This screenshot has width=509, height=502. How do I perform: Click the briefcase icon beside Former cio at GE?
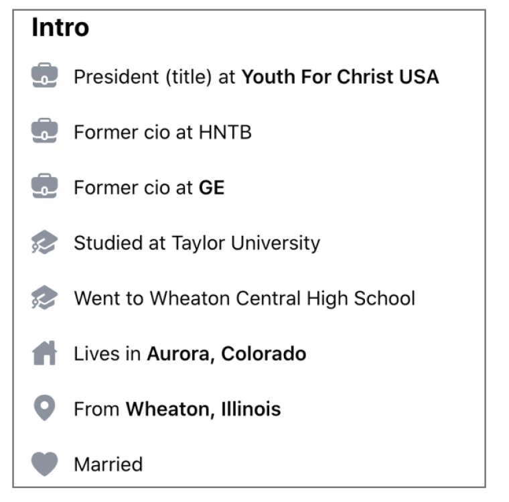click(44, 186)
